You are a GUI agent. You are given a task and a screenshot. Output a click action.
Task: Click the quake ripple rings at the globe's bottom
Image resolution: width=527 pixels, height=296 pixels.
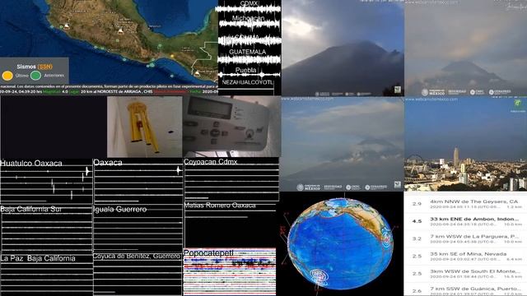coord(319,277)
